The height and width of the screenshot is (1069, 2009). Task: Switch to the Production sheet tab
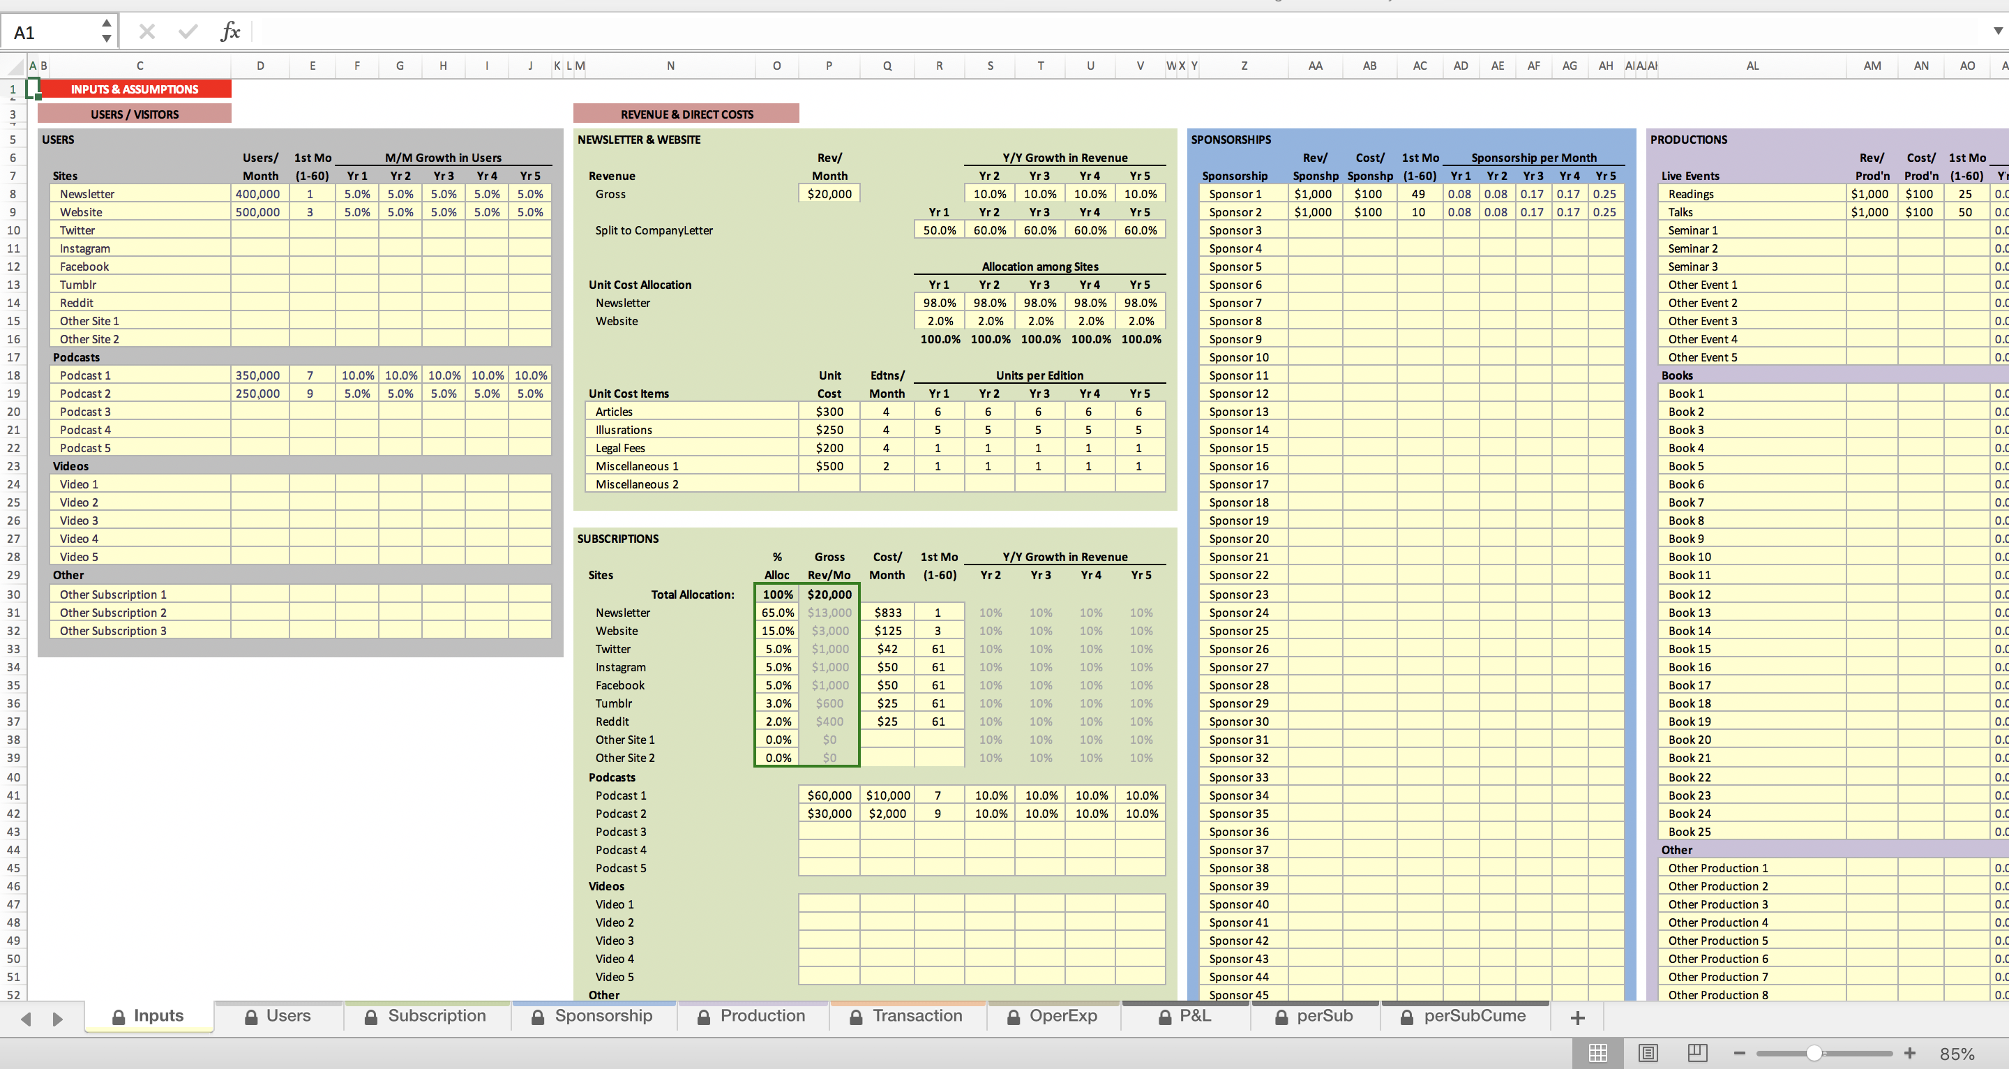click(752, 1016)
